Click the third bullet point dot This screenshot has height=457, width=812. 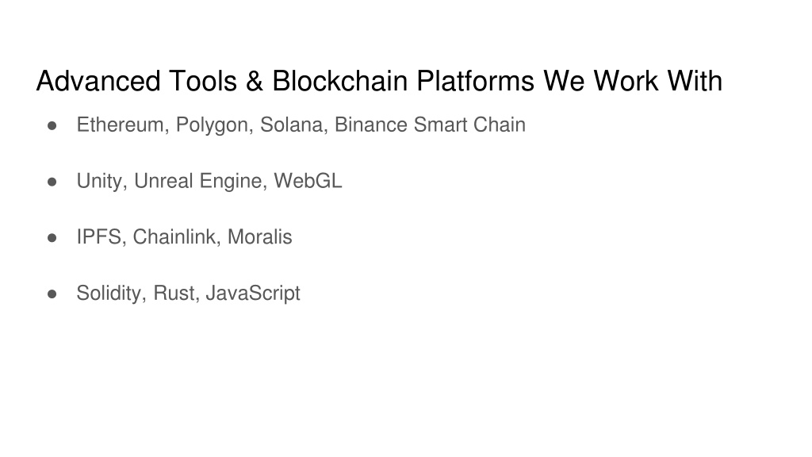(x=52, y=238)
